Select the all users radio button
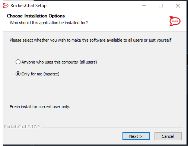Viewport: 188px width, 146px height. [18, 62]
